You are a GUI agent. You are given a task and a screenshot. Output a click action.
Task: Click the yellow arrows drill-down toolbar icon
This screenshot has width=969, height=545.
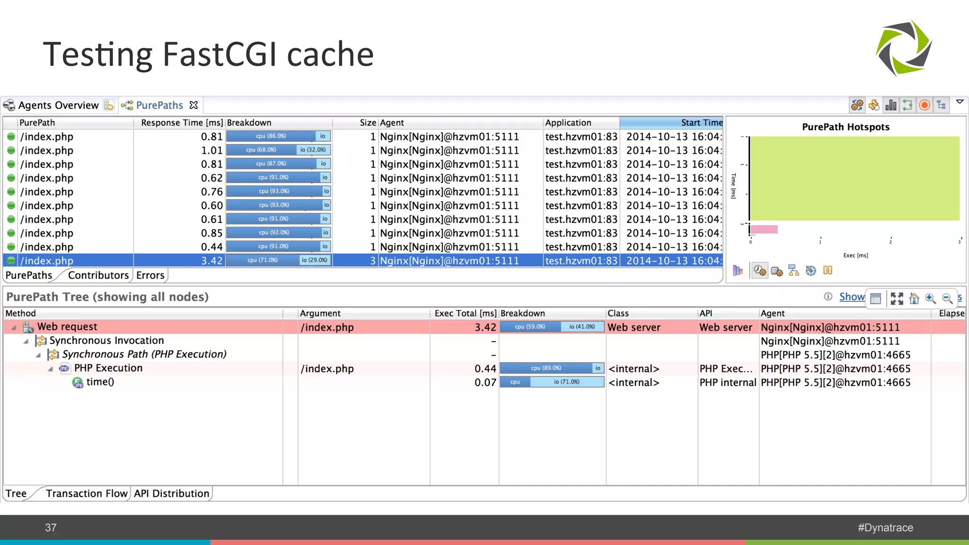coord(874,105)
